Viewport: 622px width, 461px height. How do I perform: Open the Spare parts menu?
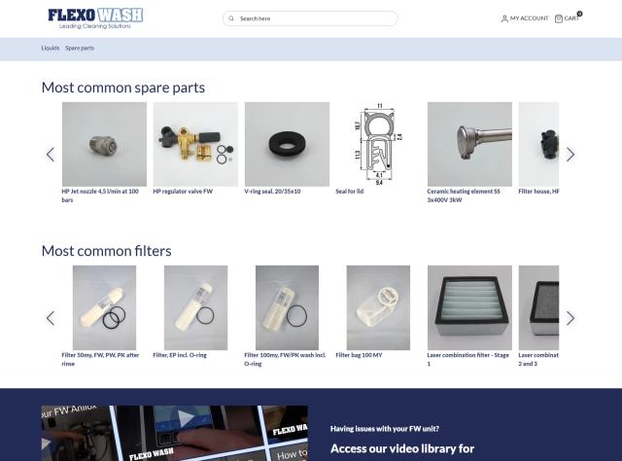point(80,48)
